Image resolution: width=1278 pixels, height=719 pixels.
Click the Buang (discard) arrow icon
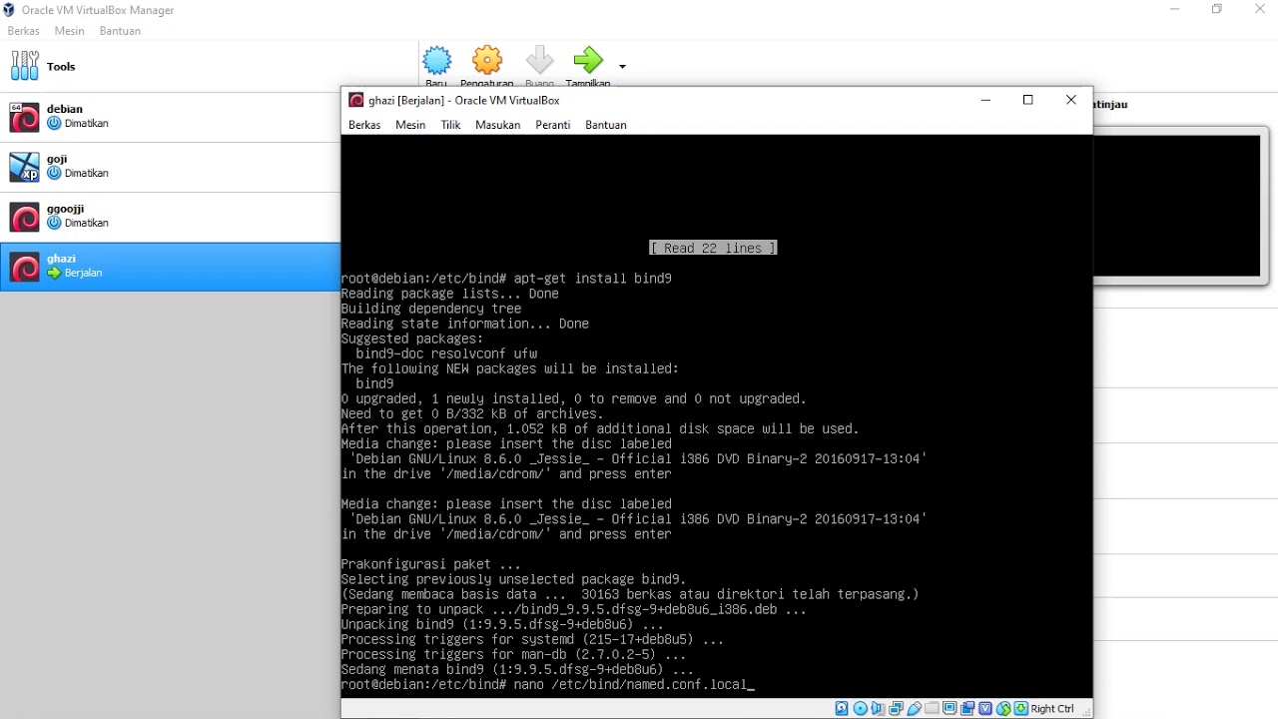pos(539,61)
